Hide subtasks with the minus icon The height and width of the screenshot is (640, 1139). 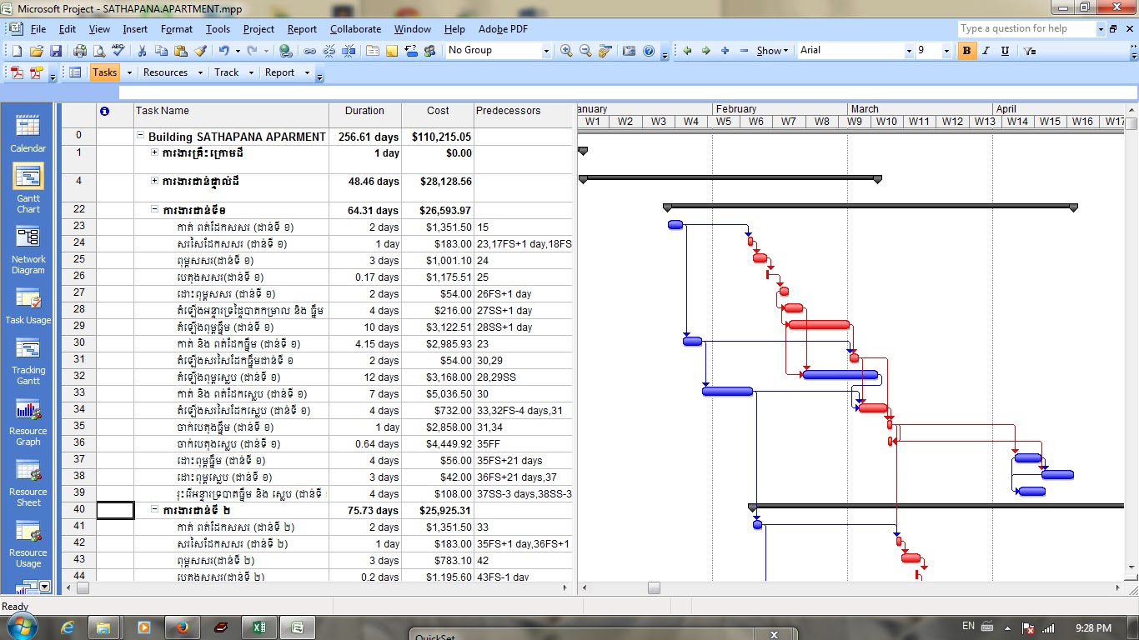pos(744,51)
